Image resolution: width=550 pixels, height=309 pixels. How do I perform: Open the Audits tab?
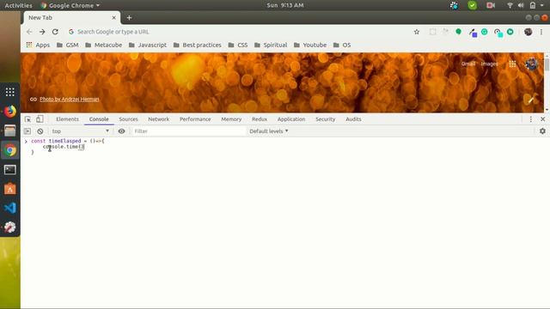coord(353,119)
